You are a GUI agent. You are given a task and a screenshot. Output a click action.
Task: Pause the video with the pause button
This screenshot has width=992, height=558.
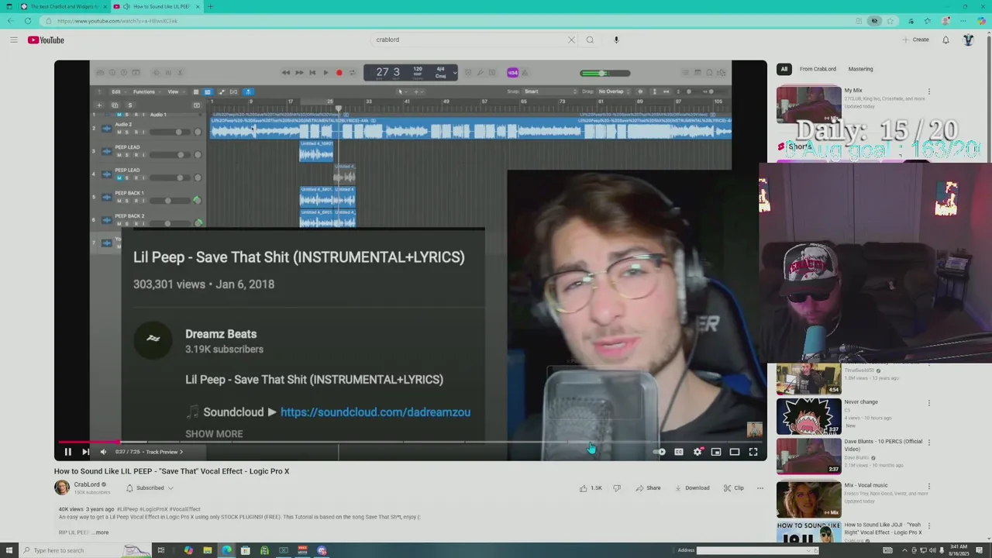pos(67,452)
